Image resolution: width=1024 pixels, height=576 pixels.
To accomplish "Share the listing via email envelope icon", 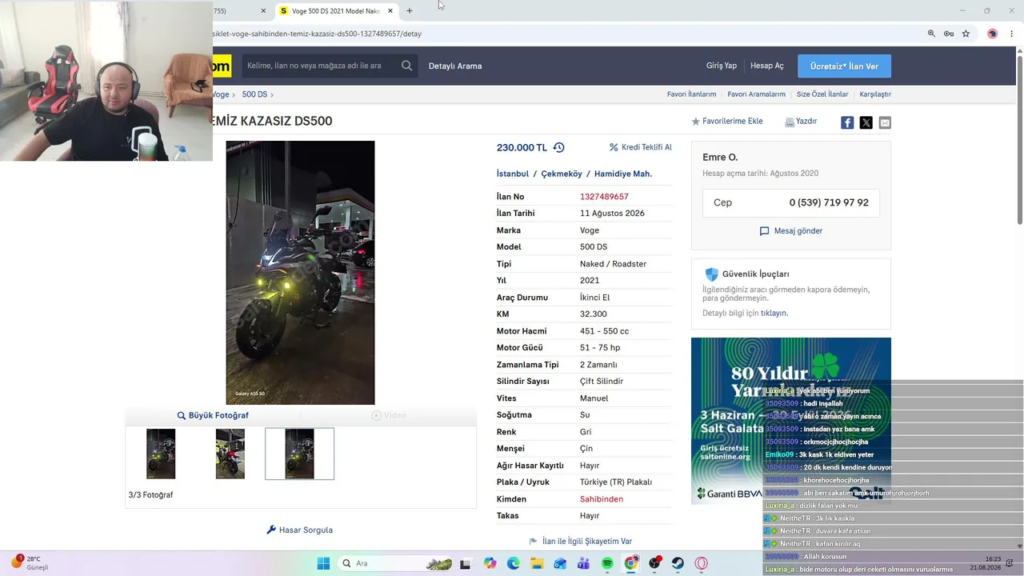I will [x=885, y=122].
